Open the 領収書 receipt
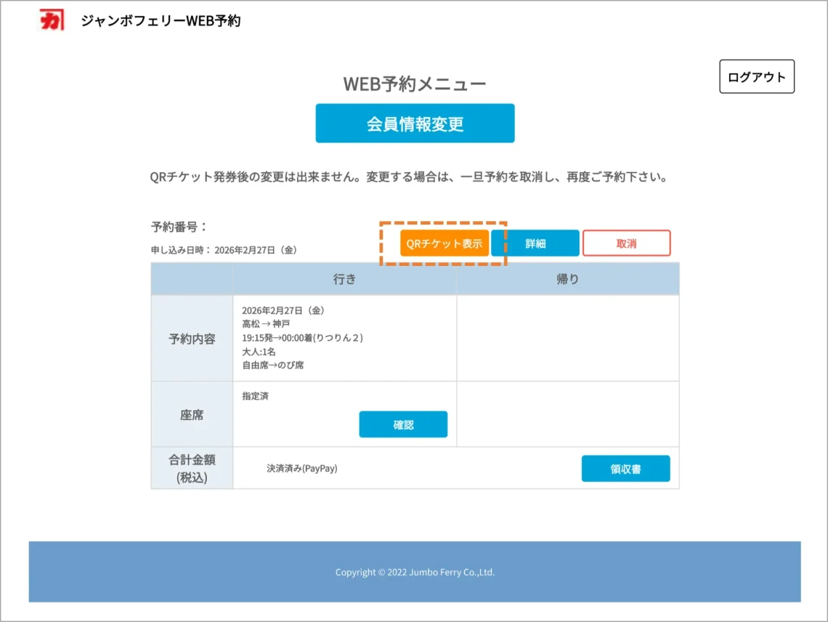The height and width of the screenshot is (622, 828). pos(625,469)
